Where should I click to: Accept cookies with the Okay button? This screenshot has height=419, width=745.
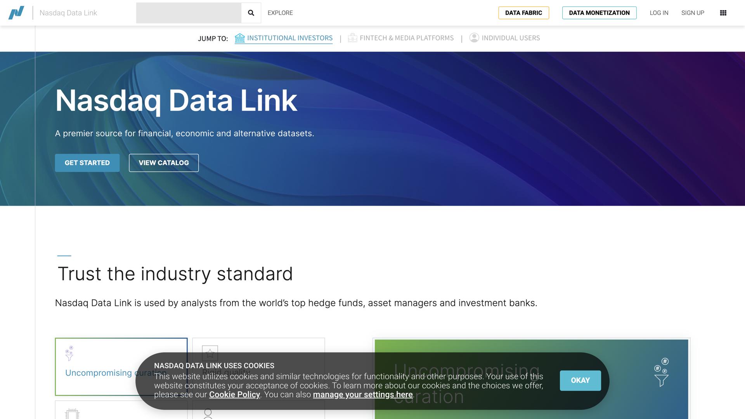(580, 380)
